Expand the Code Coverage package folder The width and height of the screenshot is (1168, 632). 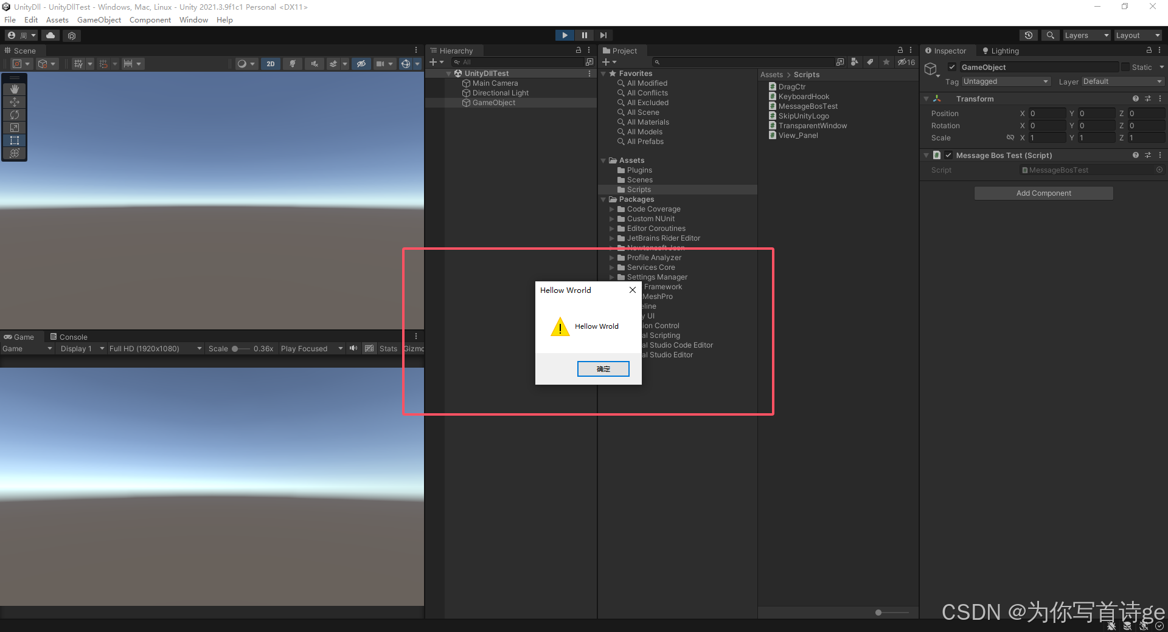pos(612,209)
